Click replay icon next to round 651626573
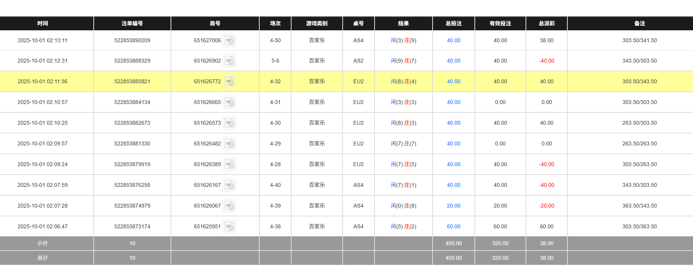 tap(229, 123)
